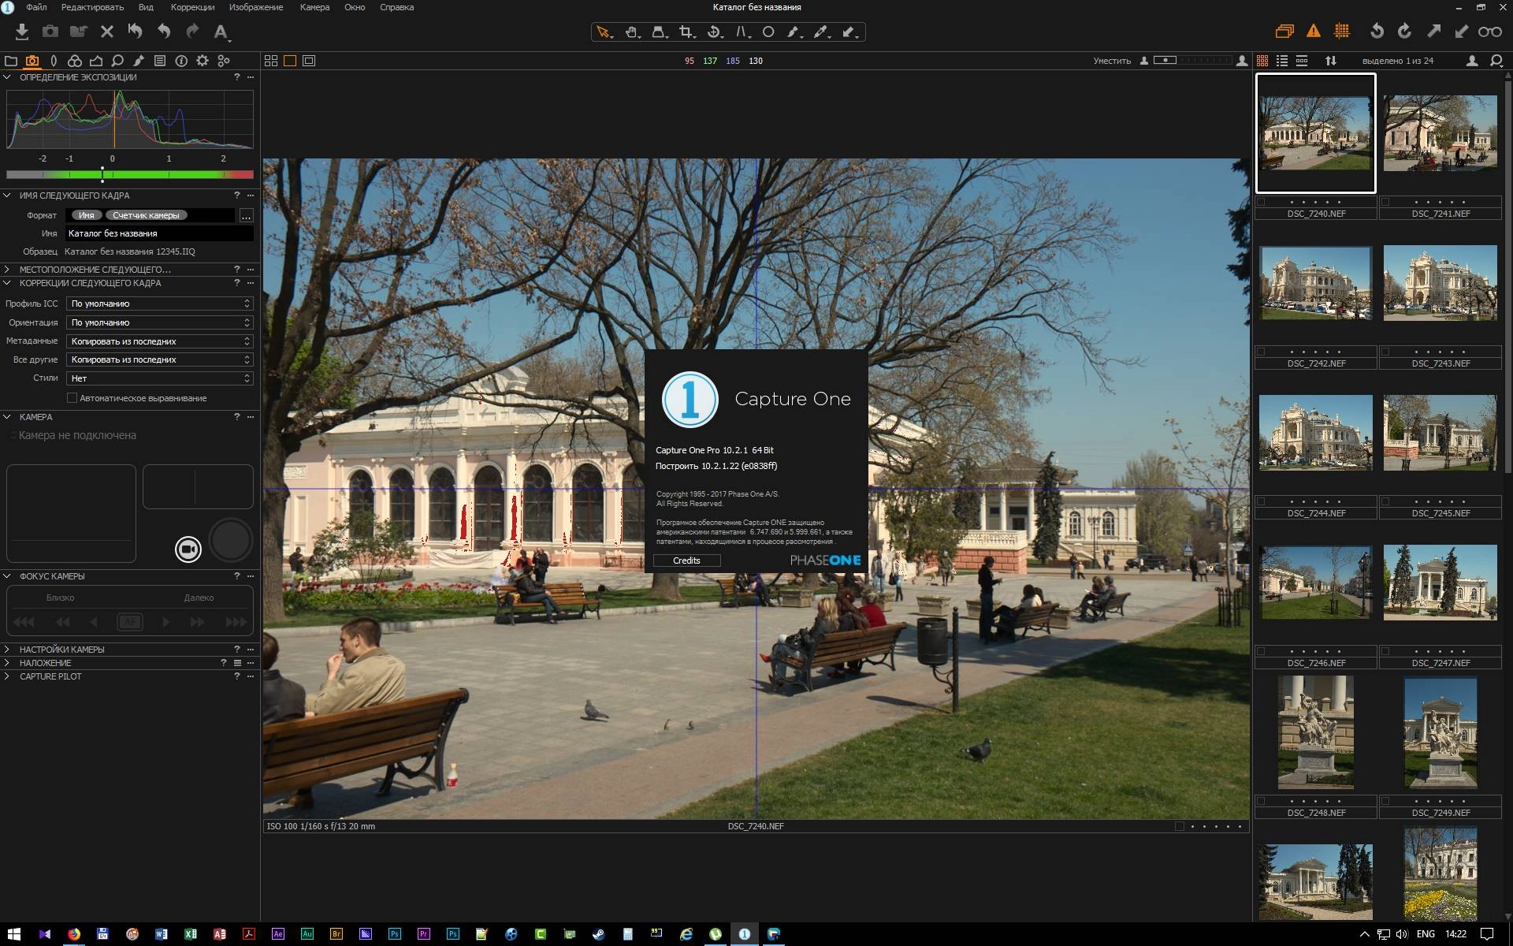Expand the CAPTURE PILOT panel

[7, 676]
